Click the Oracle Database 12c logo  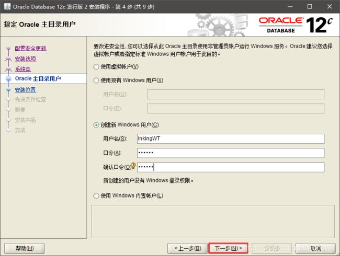(x=296, y=25)
